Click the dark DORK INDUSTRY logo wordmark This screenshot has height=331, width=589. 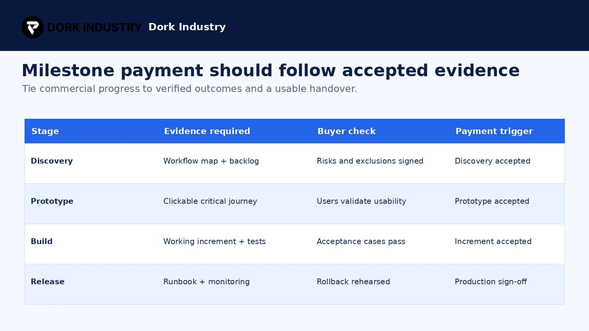click(94, 27)
